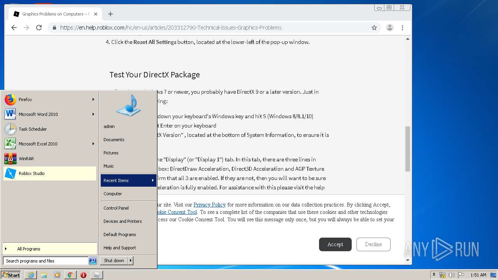
Task: Open the Privacy Policy link
Action: click(210, 205)
